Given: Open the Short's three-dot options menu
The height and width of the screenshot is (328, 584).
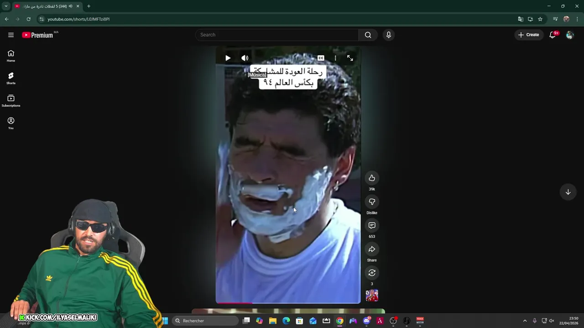Looking at the screenshot, I should 335,58.
